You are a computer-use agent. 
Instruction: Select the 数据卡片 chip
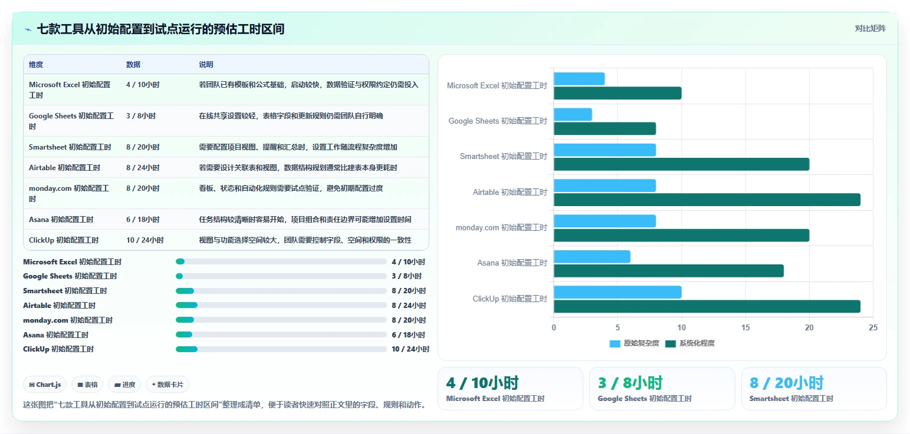pyautogui.click(x=167, y=385)
